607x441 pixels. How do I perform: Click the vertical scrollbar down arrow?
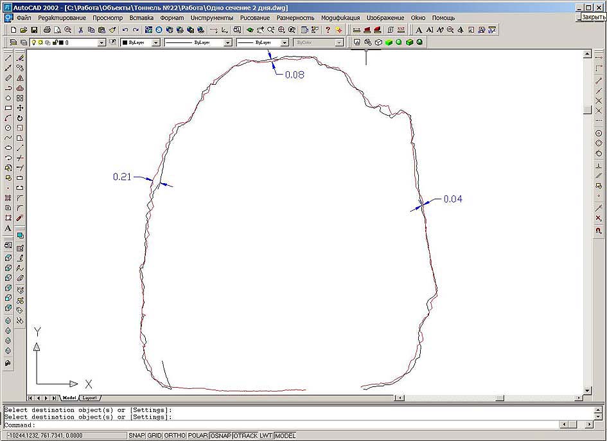587,391
